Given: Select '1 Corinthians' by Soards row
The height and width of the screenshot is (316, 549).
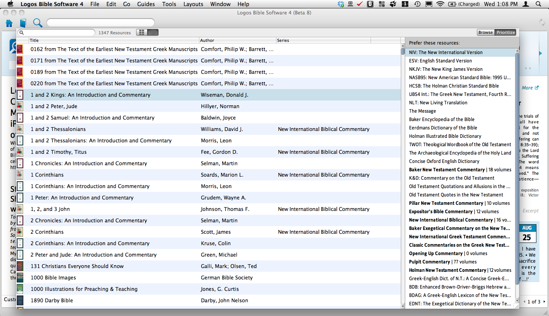Looking at the screenshot, I should [209, 175].
